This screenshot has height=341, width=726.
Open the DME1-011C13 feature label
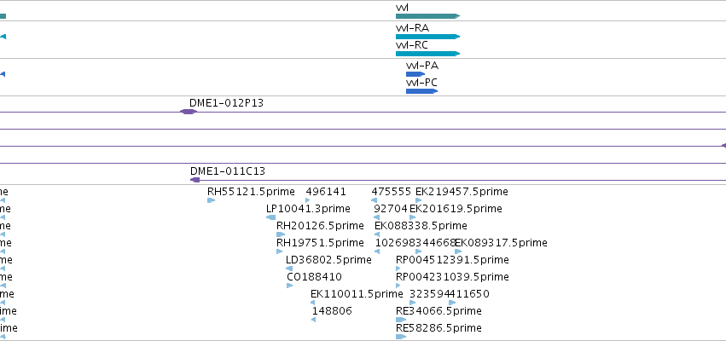coord(228,171)
